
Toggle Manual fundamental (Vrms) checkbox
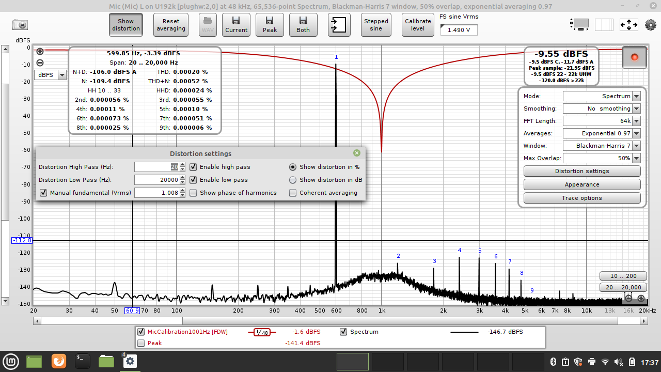43,193
